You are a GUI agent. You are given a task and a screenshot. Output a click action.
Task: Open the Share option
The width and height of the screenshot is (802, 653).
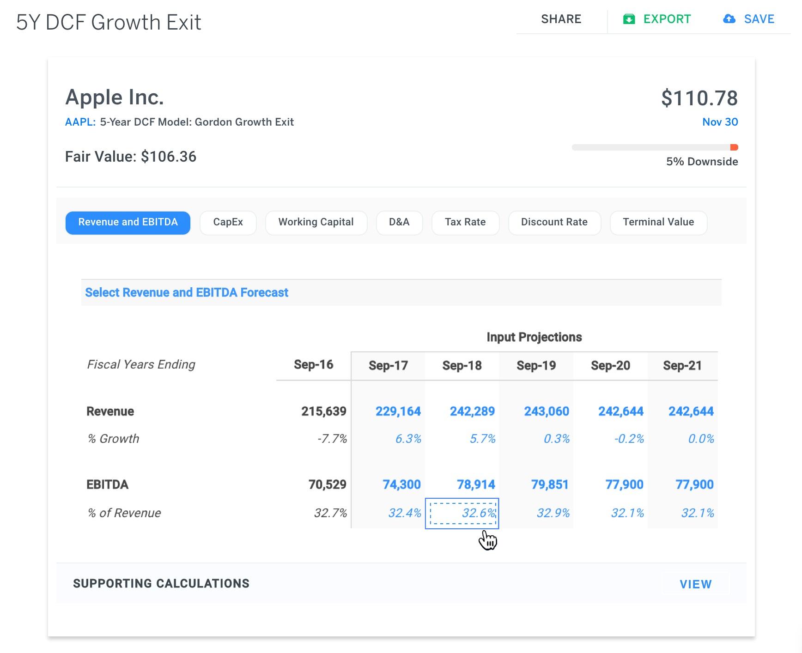(561, 19)
